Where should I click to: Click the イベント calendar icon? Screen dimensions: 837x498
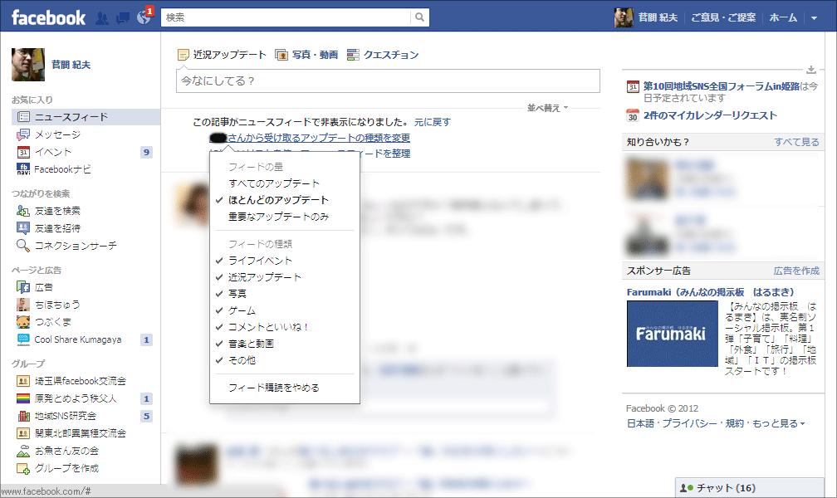[x=23, y=152]
